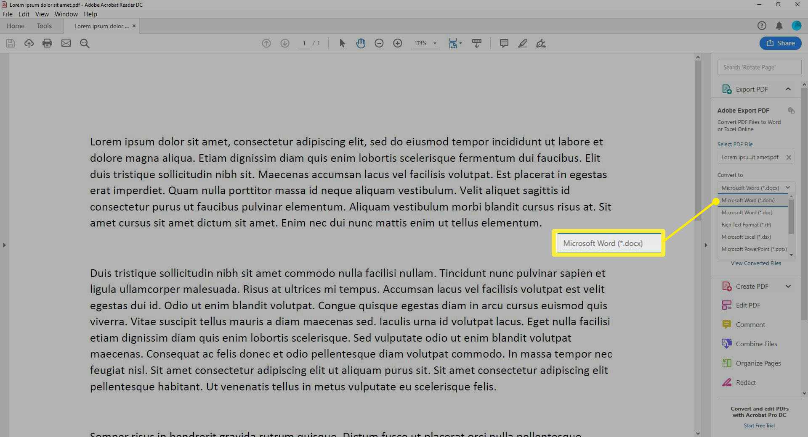The width and height of the screenshot is (808, 437).
Task: Open the Window menu
Action: click(66, 14)
